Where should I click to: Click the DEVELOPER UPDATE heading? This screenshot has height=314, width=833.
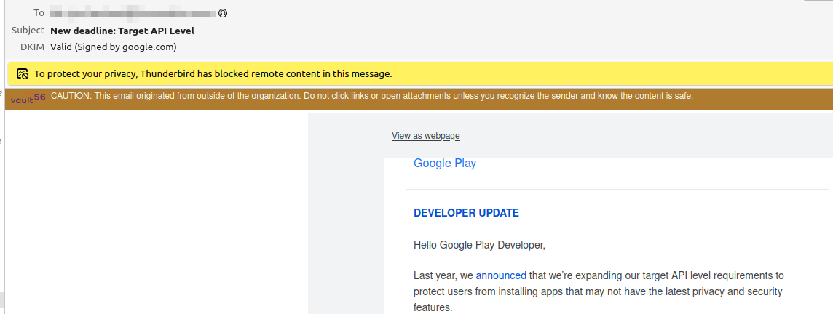(466, 213)
